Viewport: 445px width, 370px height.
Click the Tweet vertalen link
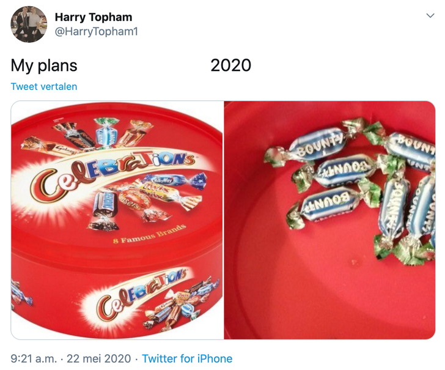(x=44, y=87)
